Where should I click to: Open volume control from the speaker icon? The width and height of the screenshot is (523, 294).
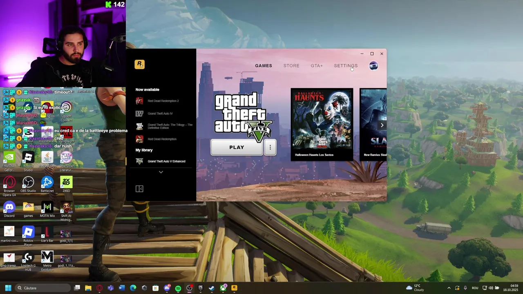point(491,288)
